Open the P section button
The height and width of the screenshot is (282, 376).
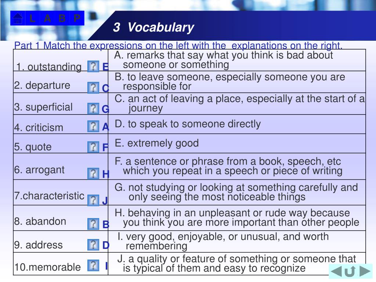[x=77, y=18]
